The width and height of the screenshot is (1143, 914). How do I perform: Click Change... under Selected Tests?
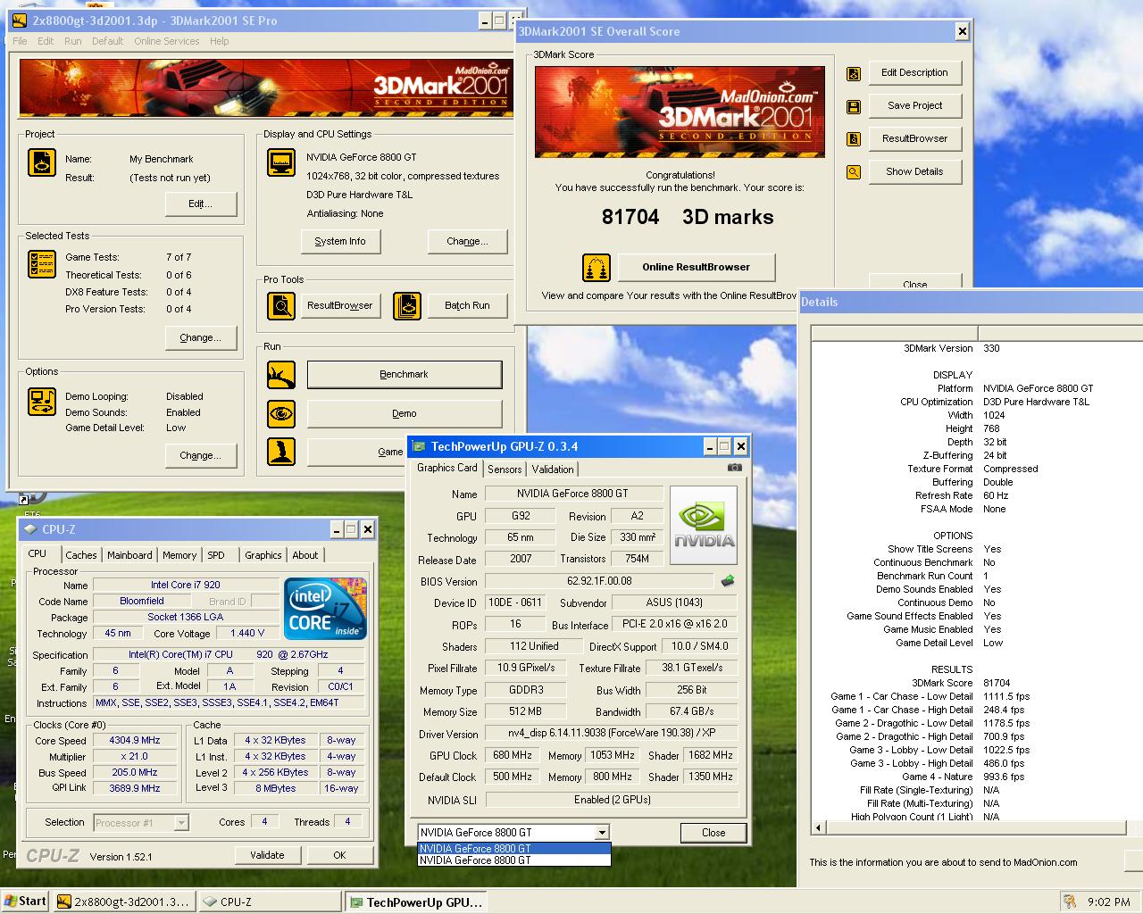pyautogui.click(x=201, y=337)
